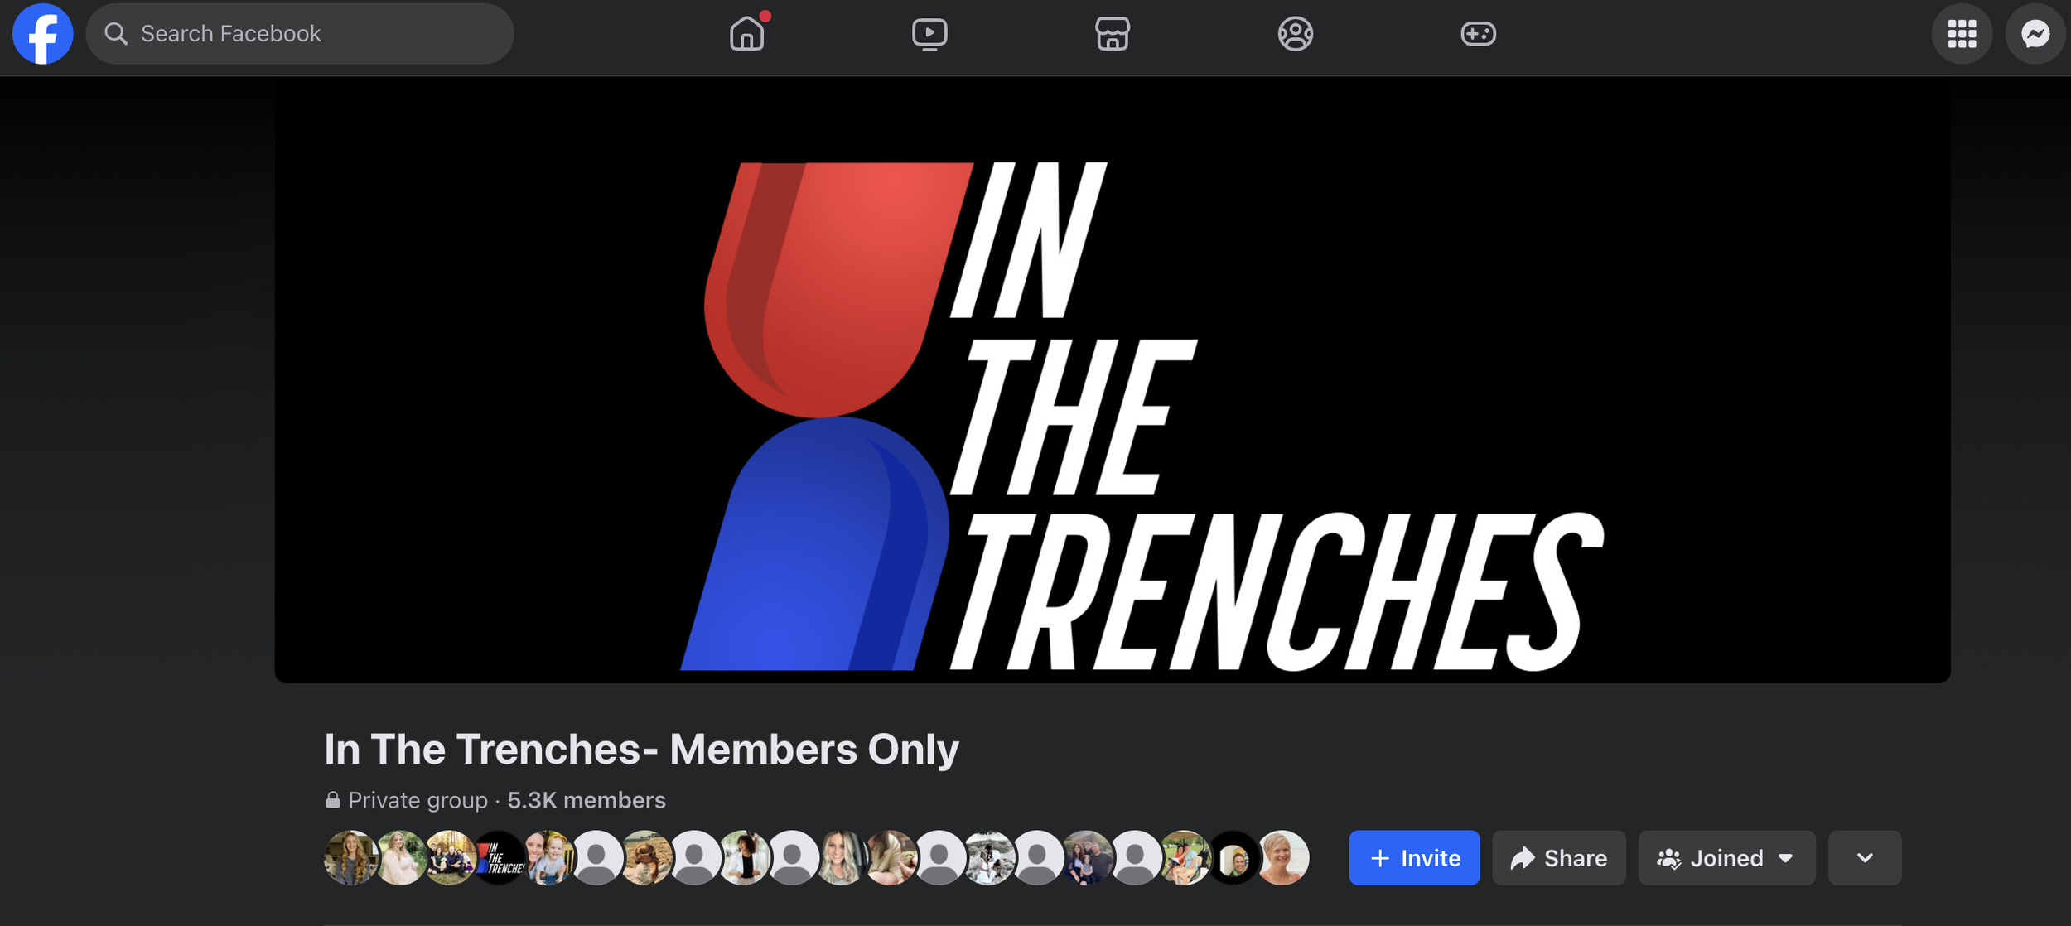Click the group title In The Trenches- Members Only
The width and height of the screenshot is (2071, 926).
[x=641, y=749]
